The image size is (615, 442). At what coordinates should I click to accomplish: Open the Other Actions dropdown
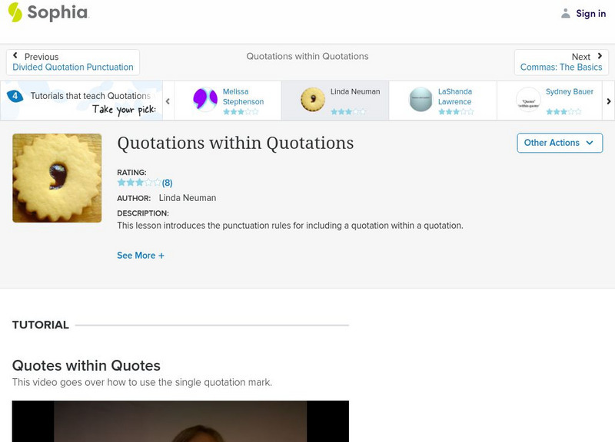click(559, 143)
